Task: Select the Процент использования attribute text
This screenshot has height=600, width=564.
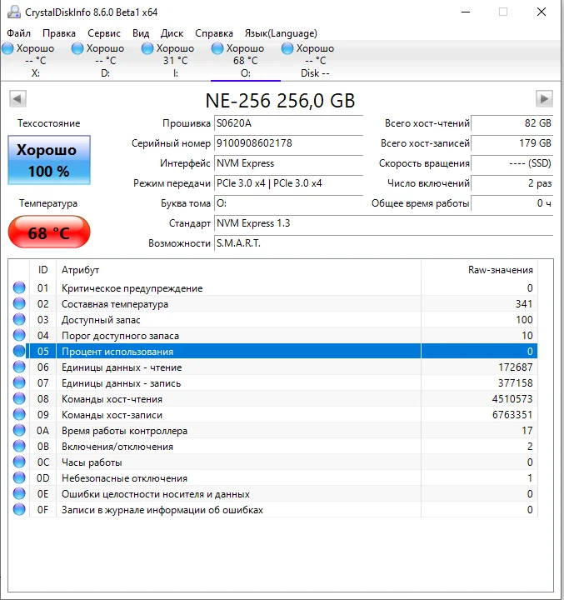Action: 117,352
